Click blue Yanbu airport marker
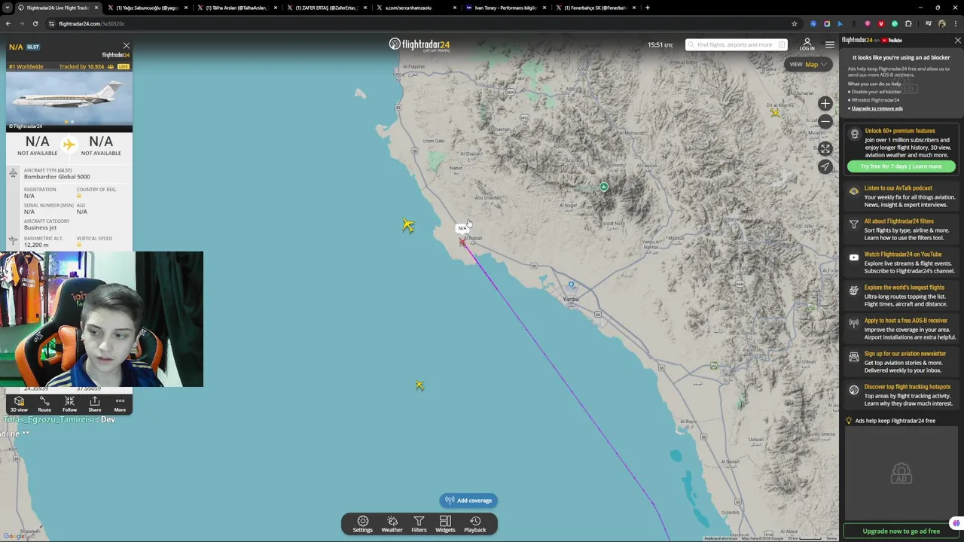Image resolution: width=964 pixels, height=542 pixels. (x=572, y=285)
